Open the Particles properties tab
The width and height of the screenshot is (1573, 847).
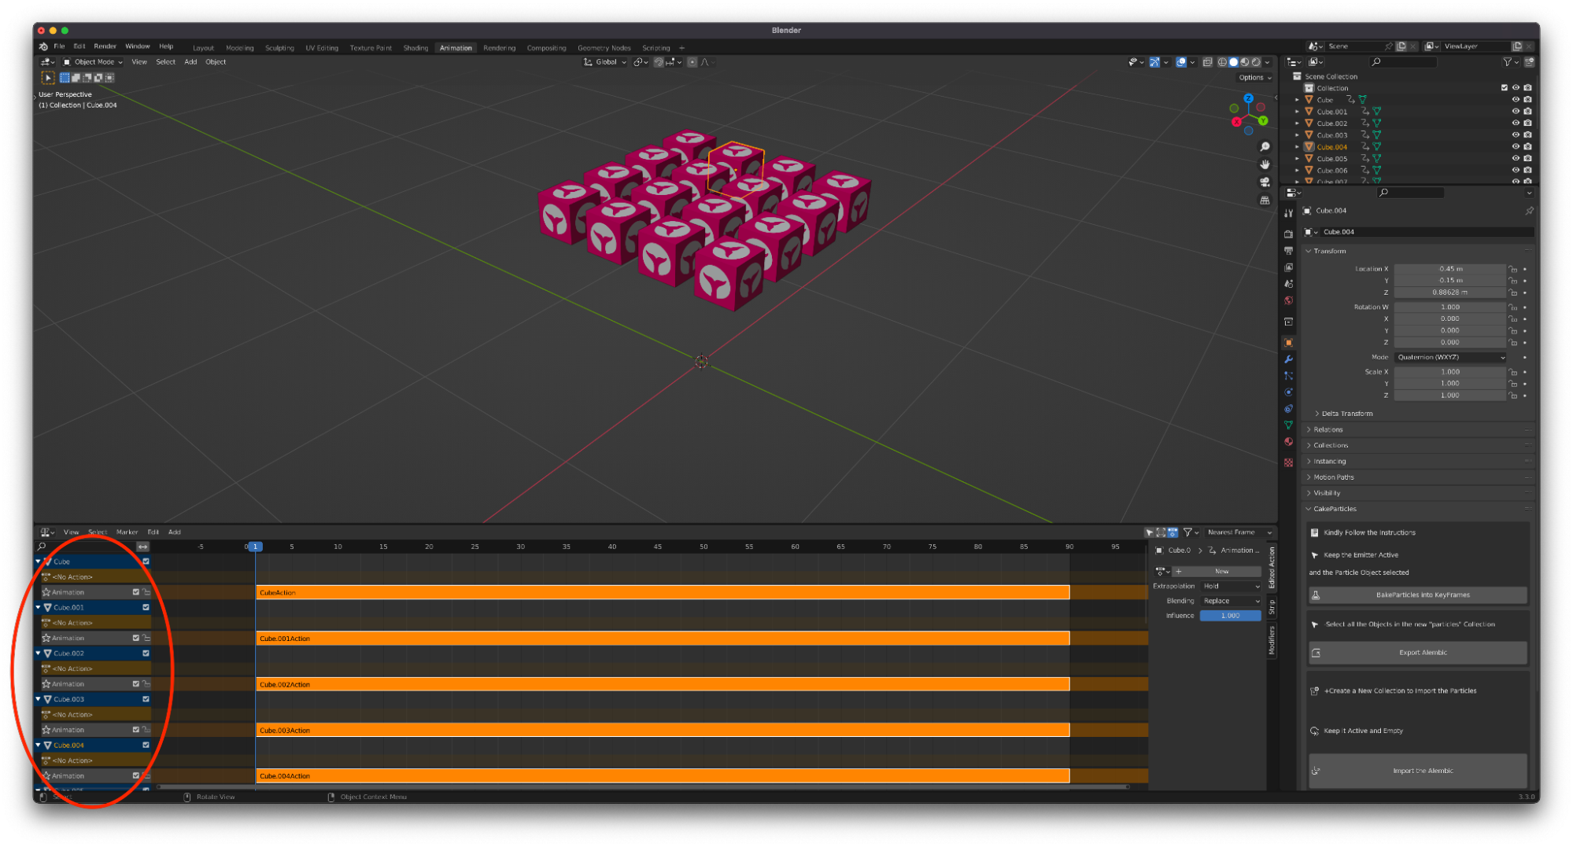pyautogui.click(x=1288, y=375)
